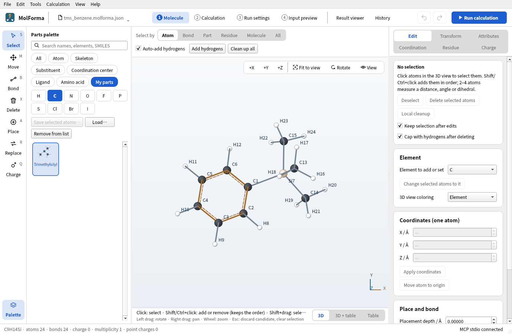Fit molecule to view
This screenshot has height=334, width=512.
pos(306,68)
